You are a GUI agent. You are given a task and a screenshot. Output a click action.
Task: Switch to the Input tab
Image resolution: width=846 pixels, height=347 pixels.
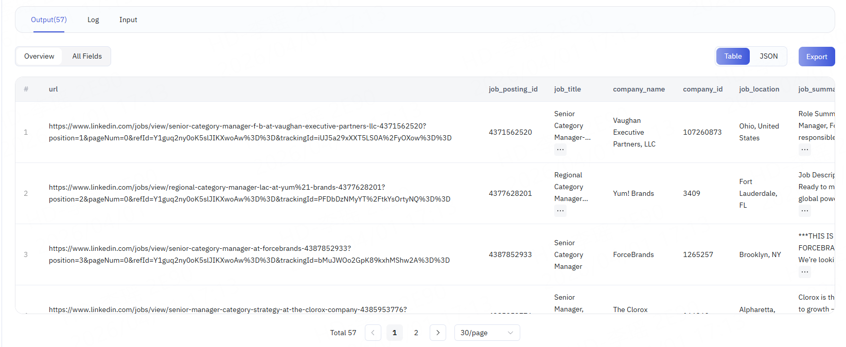tap(128, 20)
